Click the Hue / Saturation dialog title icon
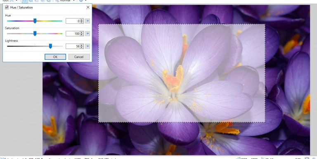The image size is (317, 159). click(x=7, y=7)
